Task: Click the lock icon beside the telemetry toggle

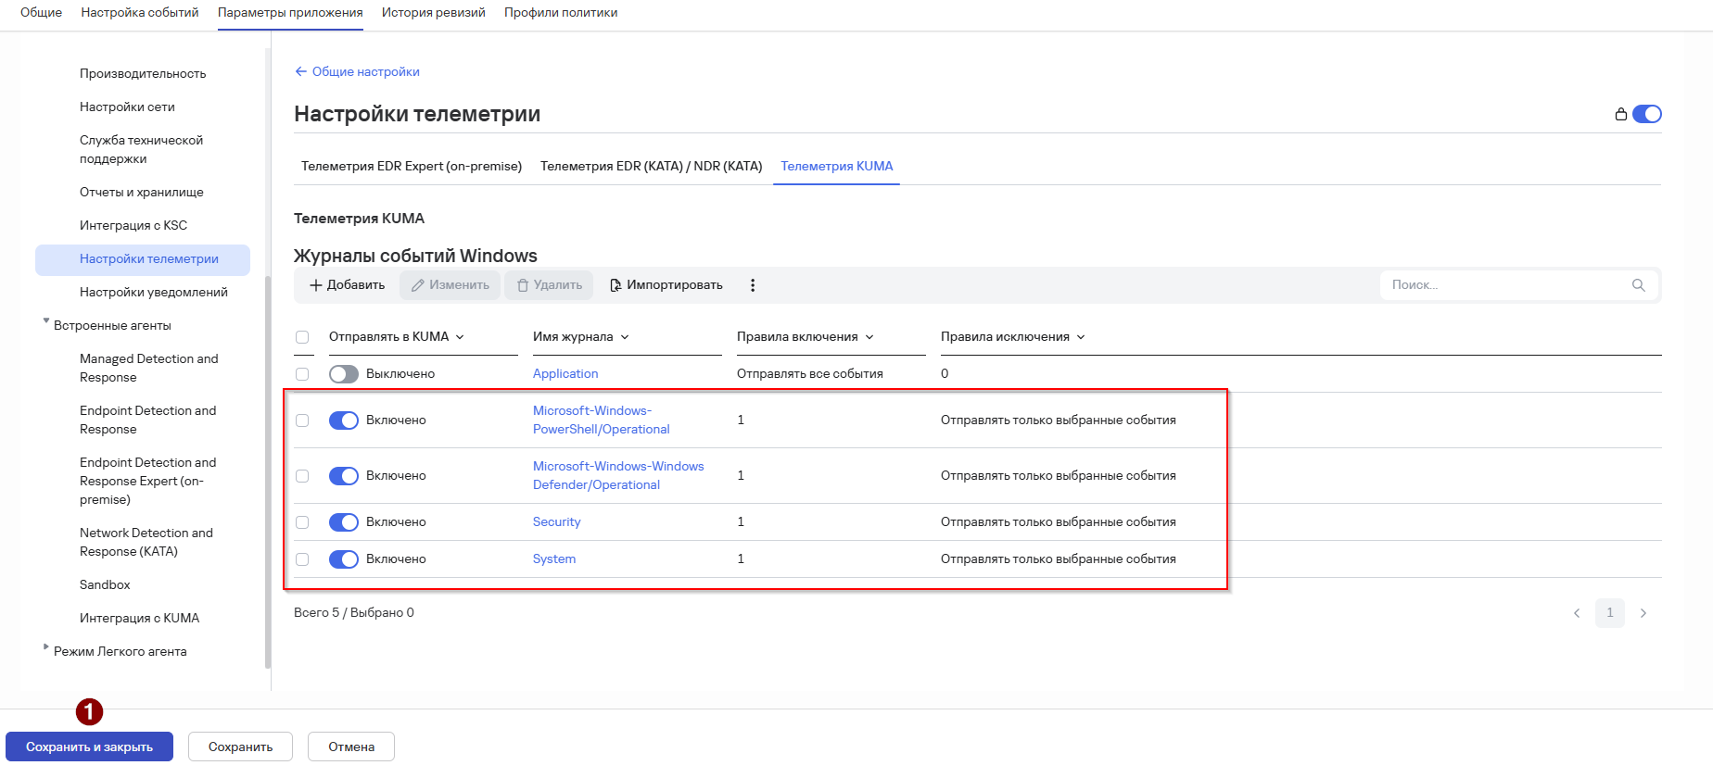Action: [1620, 114]
